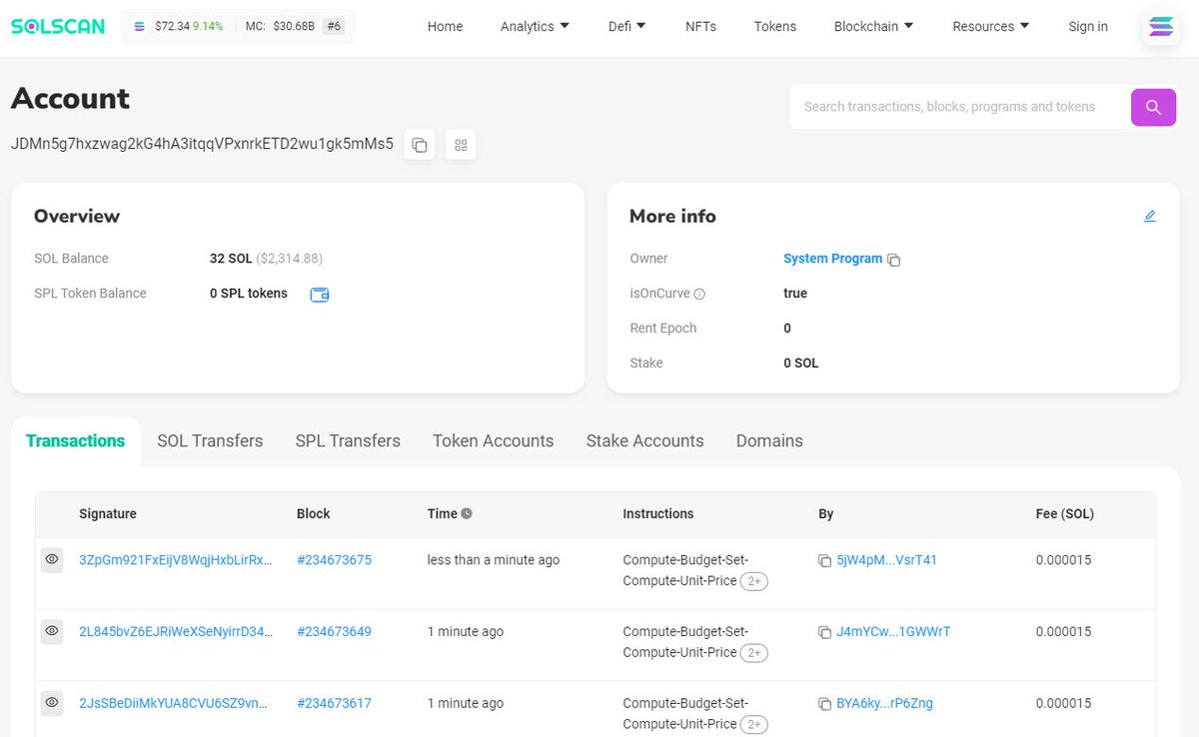Copy the System Program owner address

[894, 260]
